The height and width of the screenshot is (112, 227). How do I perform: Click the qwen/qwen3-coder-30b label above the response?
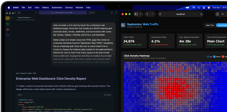26,73
